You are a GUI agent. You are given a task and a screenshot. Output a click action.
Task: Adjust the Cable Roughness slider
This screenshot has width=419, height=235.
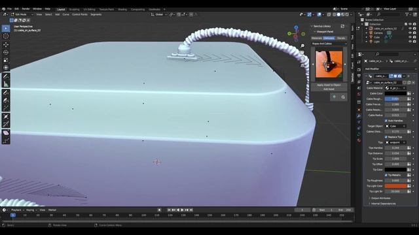tap(395, 99)
